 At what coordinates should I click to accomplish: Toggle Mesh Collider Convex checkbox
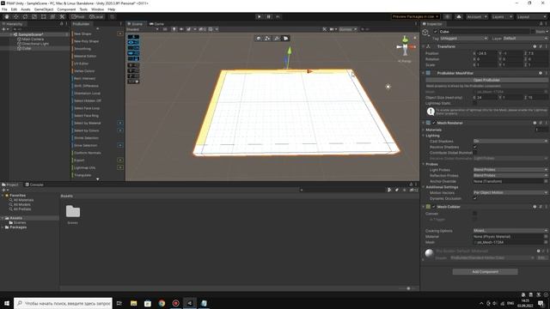tap(475, 214)
